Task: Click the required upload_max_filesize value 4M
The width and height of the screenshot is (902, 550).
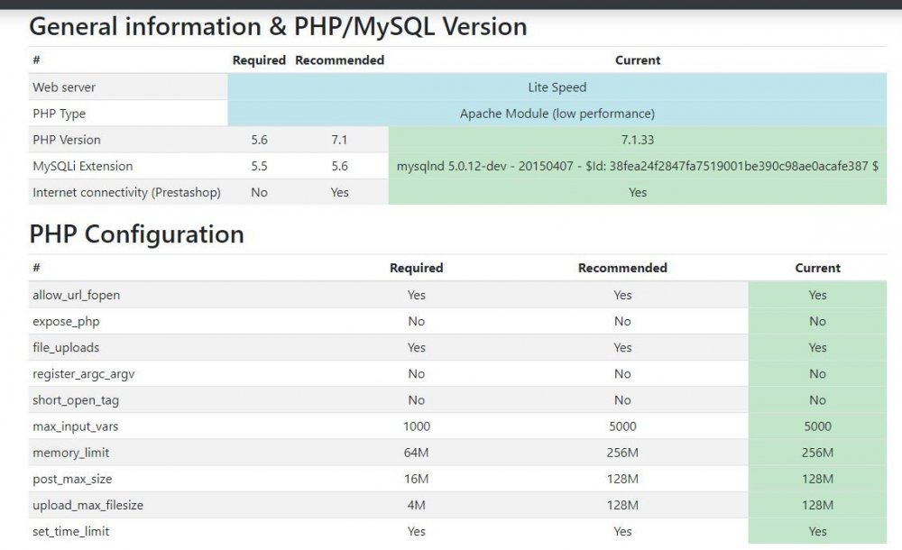Action: tap(416, 505)
